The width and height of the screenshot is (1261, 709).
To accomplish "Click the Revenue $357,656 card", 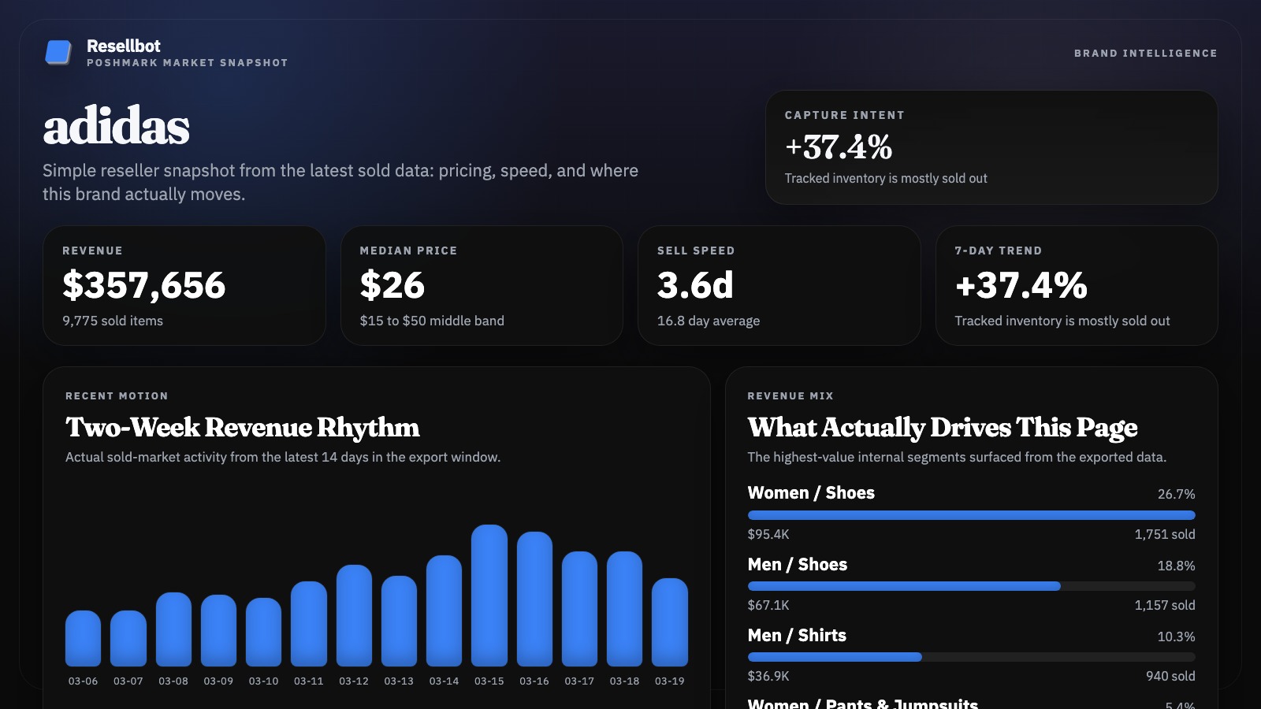I will pyautogui.click(x=184, y=285).
